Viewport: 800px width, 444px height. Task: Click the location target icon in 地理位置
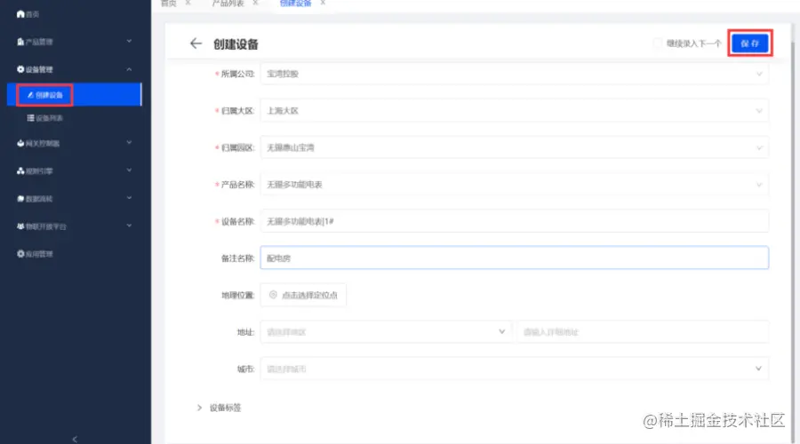click(x=273, y=295)
